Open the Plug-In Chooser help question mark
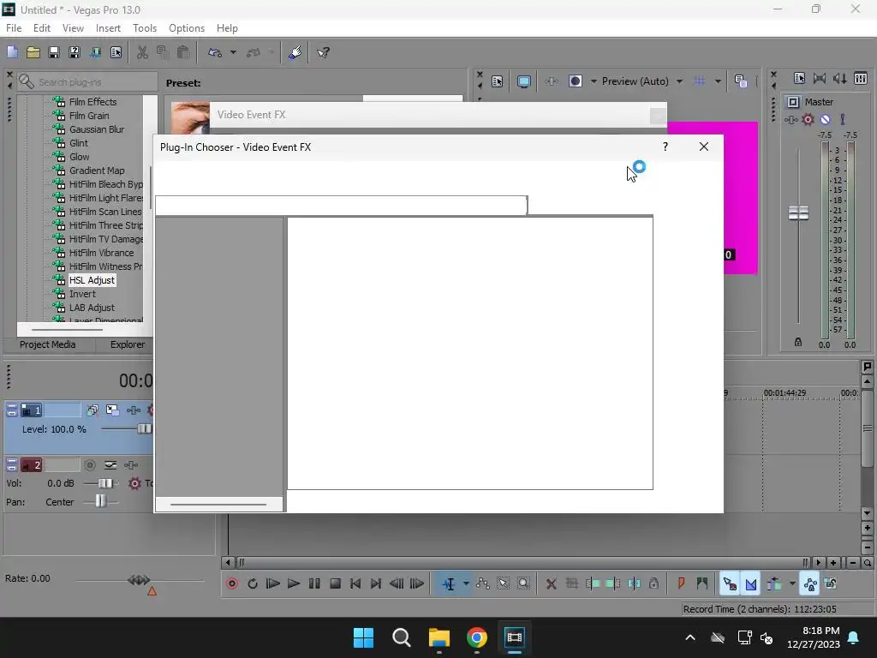The image size is (877, 658). tap(665, 147)
